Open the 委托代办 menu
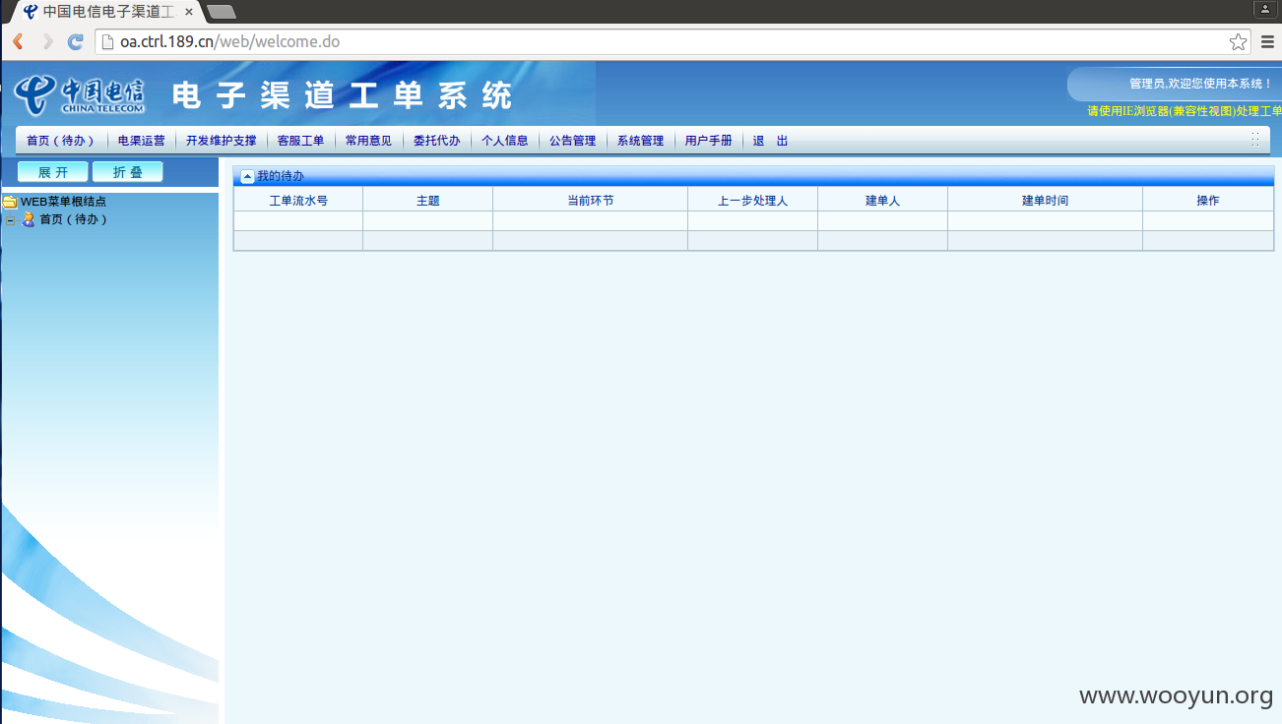 (x=437, y=141)
